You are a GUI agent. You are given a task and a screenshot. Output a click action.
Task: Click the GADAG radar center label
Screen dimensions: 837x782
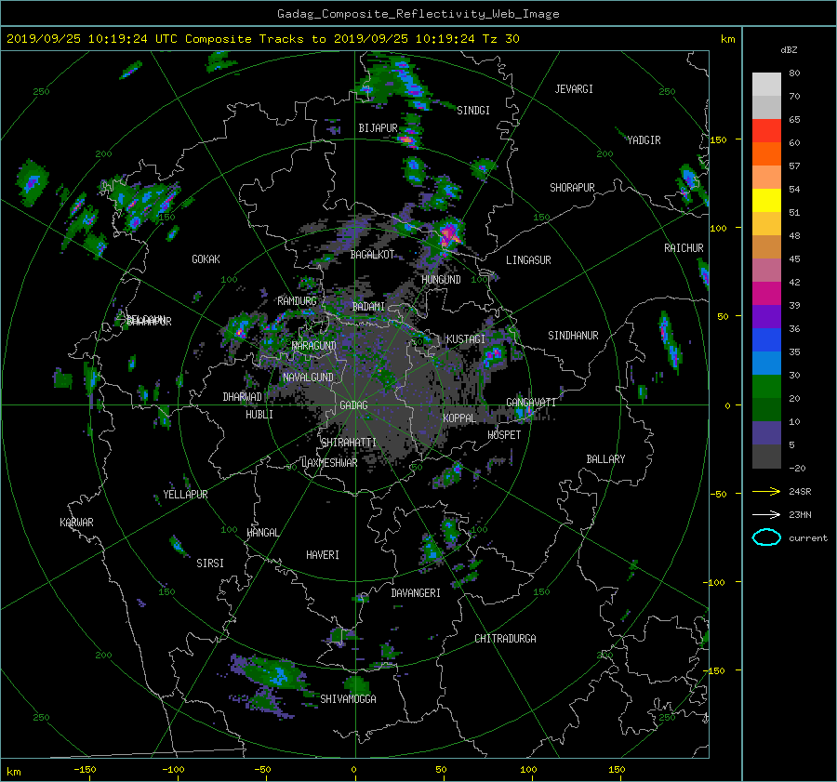(353, 405)
